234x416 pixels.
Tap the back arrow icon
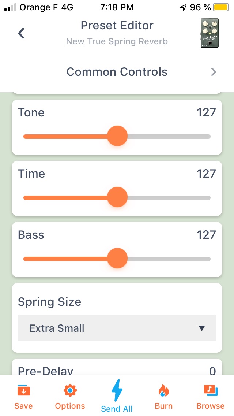click(22, 33)
